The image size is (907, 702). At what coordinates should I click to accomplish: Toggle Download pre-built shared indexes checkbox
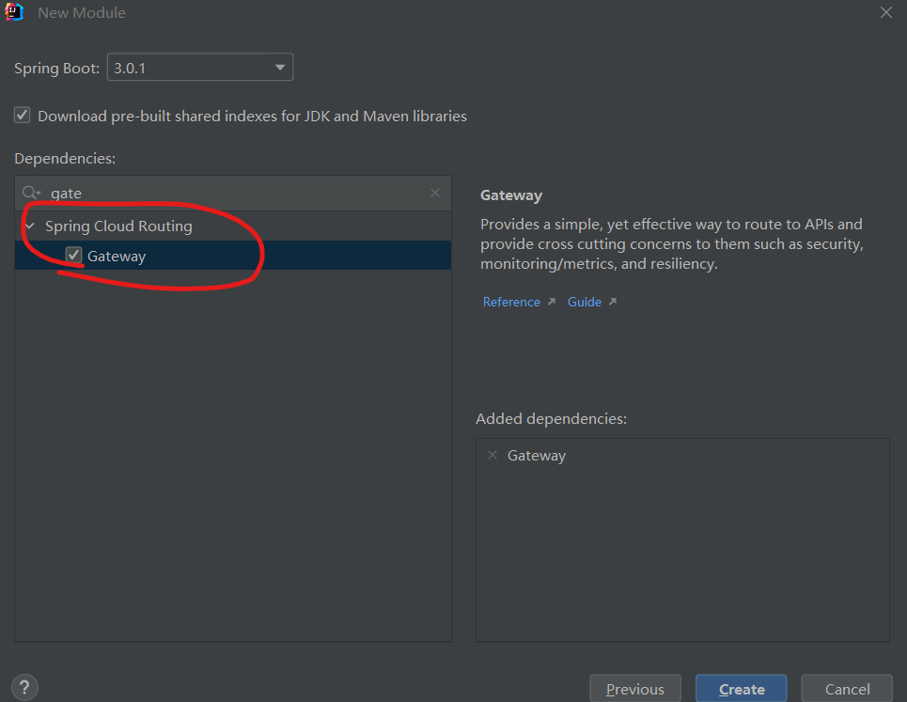(x=22, y=115)
